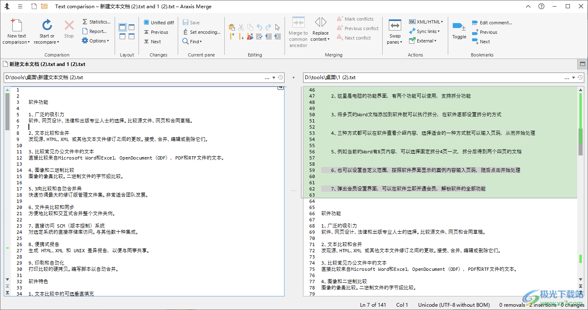This screenshot has height=310, width=588.
Task: Click right file path history clock icon
Action: click(x=580, y=77)
